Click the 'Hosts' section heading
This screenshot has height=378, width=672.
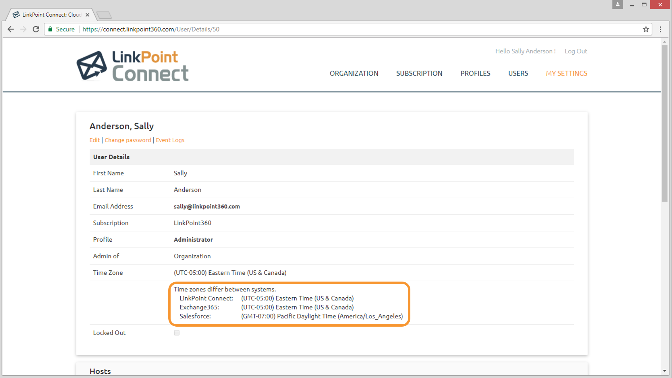pyautogui.click(x=100, y=371)
